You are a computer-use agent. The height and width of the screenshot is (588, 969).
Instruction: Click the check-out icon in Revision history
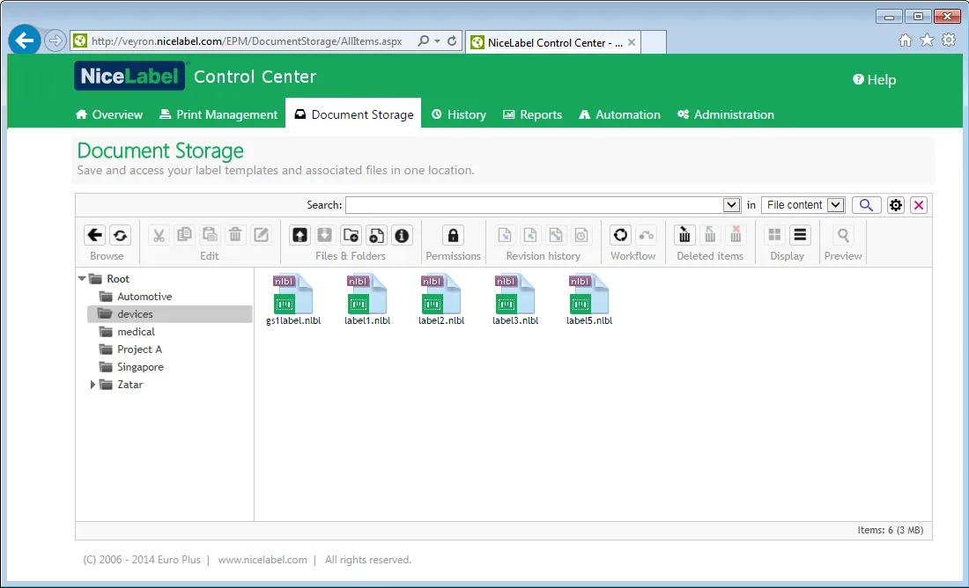click(504, 235)
